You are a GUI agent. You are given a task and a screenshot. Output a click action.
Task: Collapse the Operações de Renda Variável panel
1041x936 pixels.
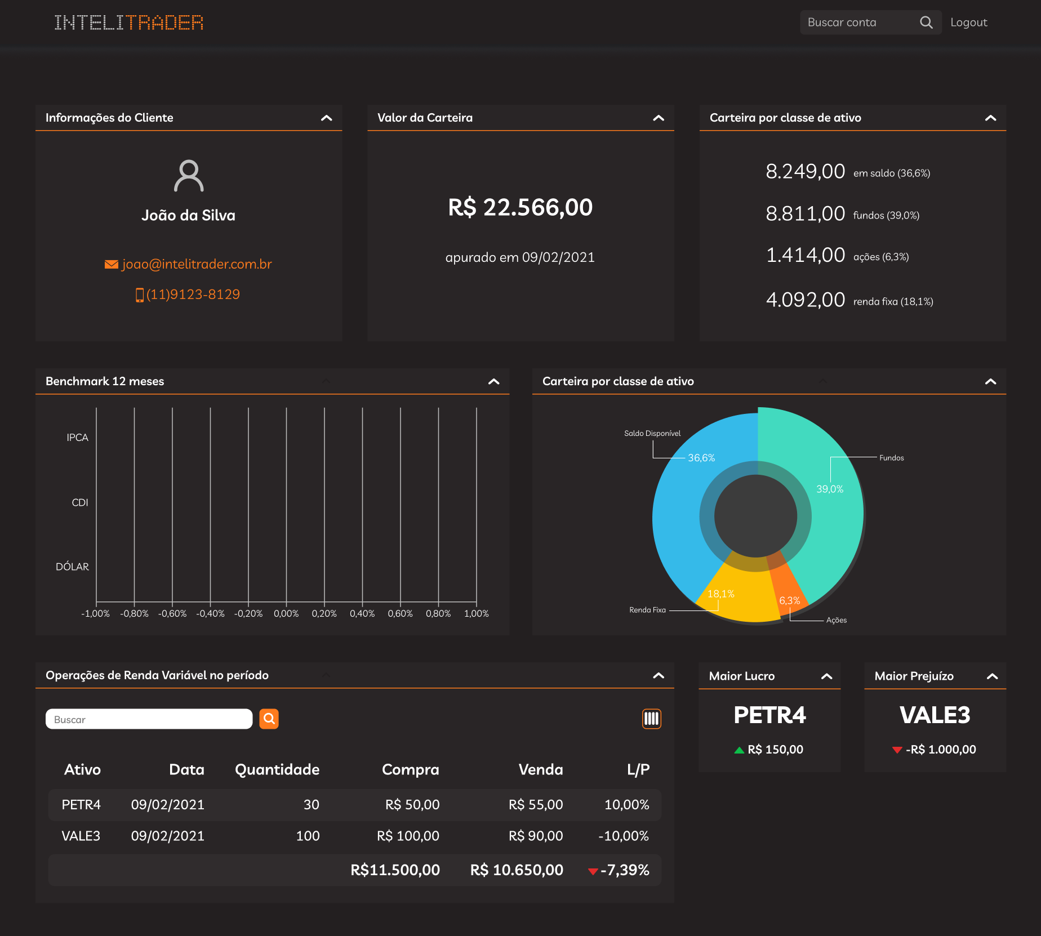click(659, 675)
